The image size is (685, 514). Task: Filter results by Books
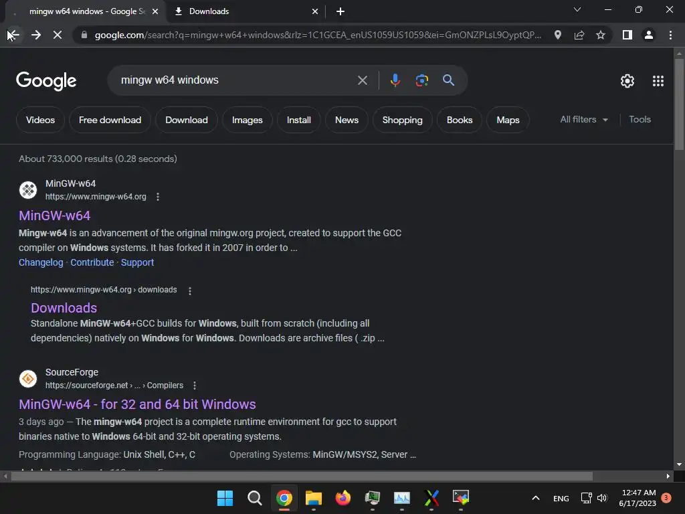[460, 120]
